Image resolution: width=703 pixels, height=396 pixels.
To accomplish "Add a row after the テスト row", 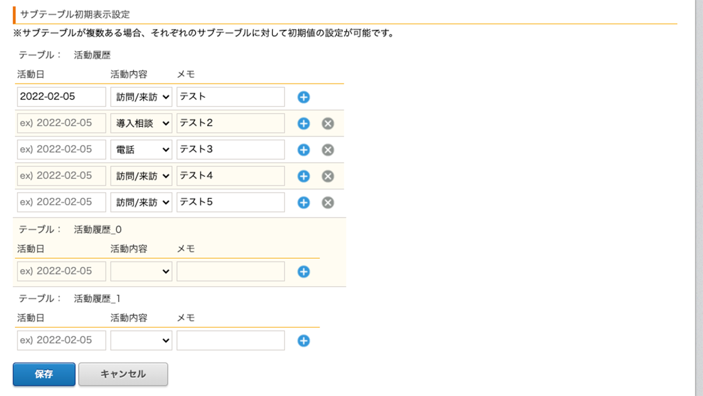I will pos(304,97).
